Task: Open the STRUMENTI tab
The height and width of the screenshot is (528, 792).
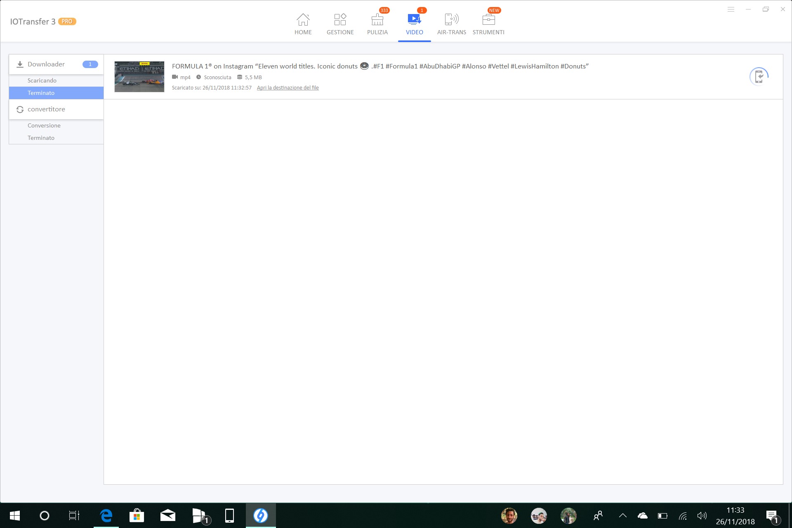Action: [488, 24]
